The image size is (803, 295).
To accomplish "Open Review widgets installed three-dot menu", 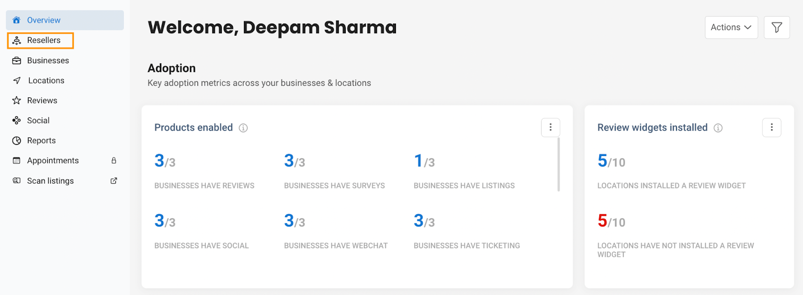I will point(772,127).
